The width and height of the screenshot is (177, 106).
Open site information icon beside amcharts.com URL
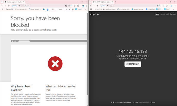[x=19, y=6]
